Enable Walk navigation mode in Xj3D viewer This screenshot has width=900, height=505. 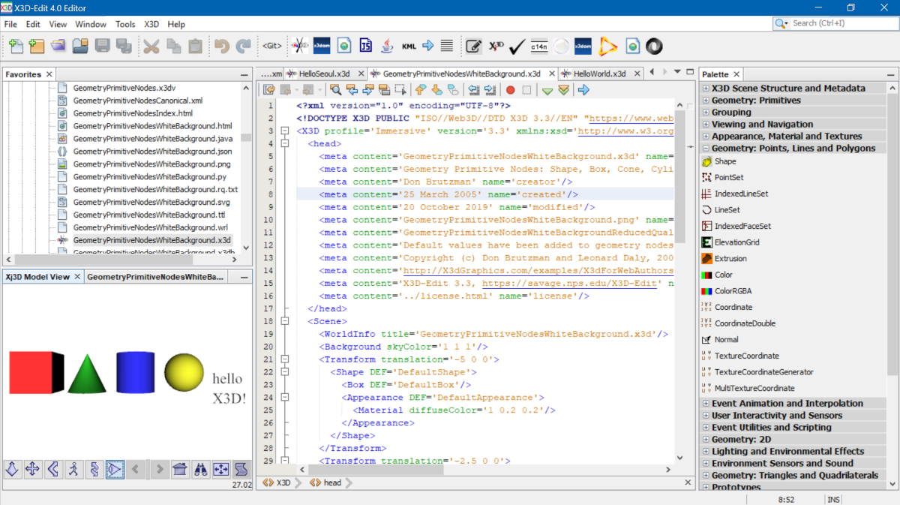(x=72, y=469)
